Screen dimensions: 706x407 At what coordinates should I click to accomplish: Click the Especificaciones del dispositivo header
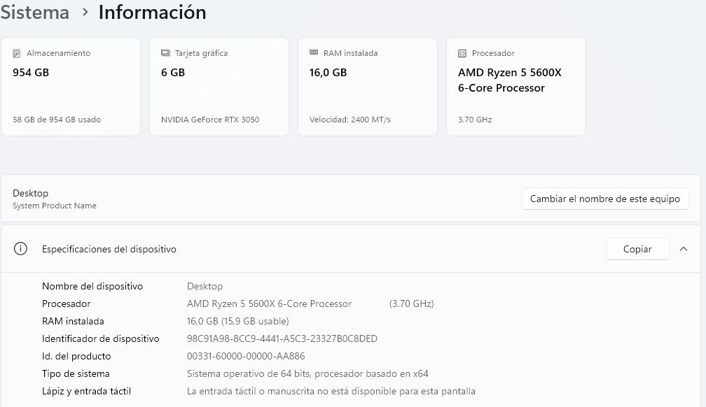(x=351, y=249)
